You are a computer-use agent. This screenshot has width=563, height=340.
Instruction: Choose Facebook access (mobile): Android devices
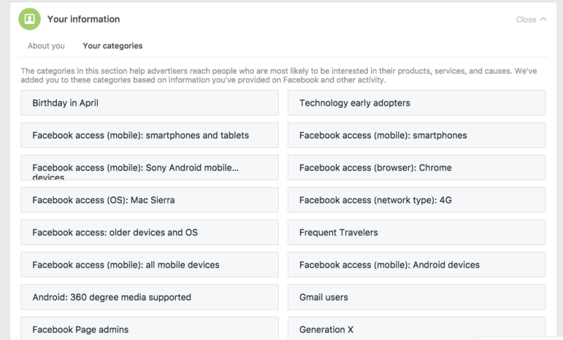click(416, 265)
